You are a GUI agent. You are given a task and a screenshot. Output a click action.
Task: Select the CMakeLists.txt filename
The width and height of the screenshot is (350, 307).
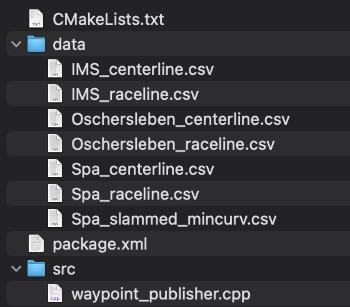point(108,19)
